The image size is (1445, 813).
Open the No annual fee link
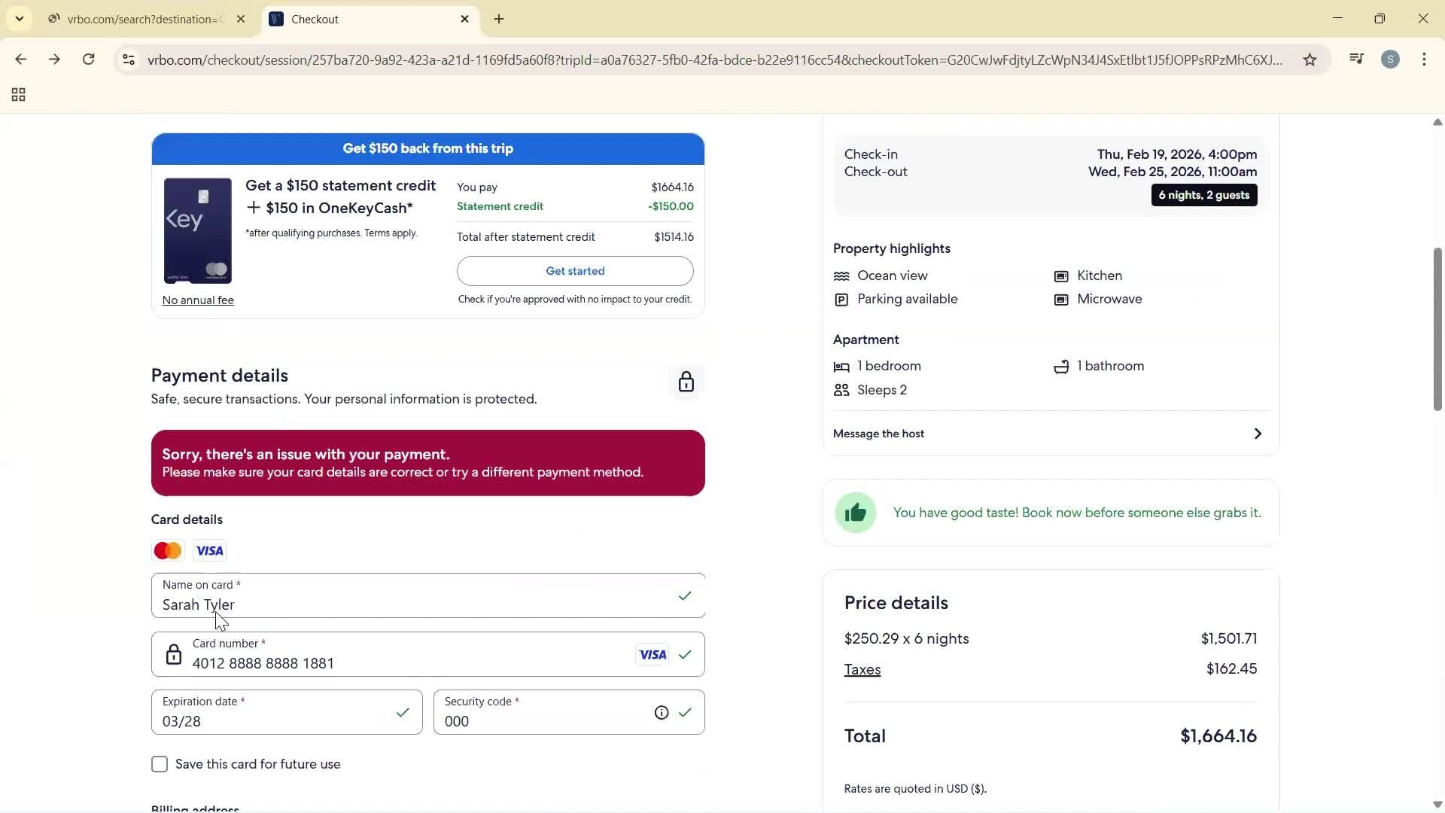(x=198, y=300)
